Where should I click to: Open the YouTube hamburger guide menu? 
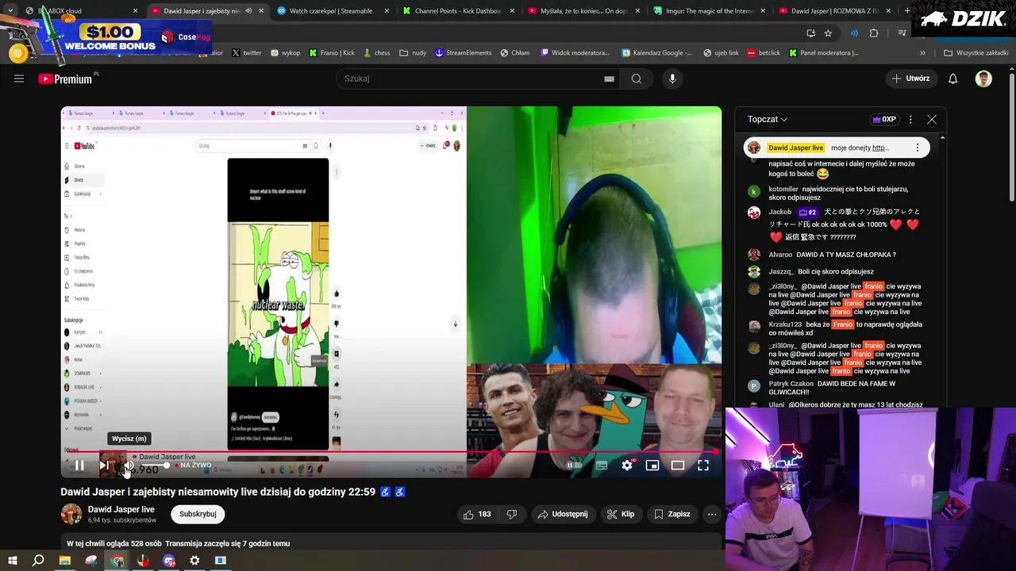point(19,79)
